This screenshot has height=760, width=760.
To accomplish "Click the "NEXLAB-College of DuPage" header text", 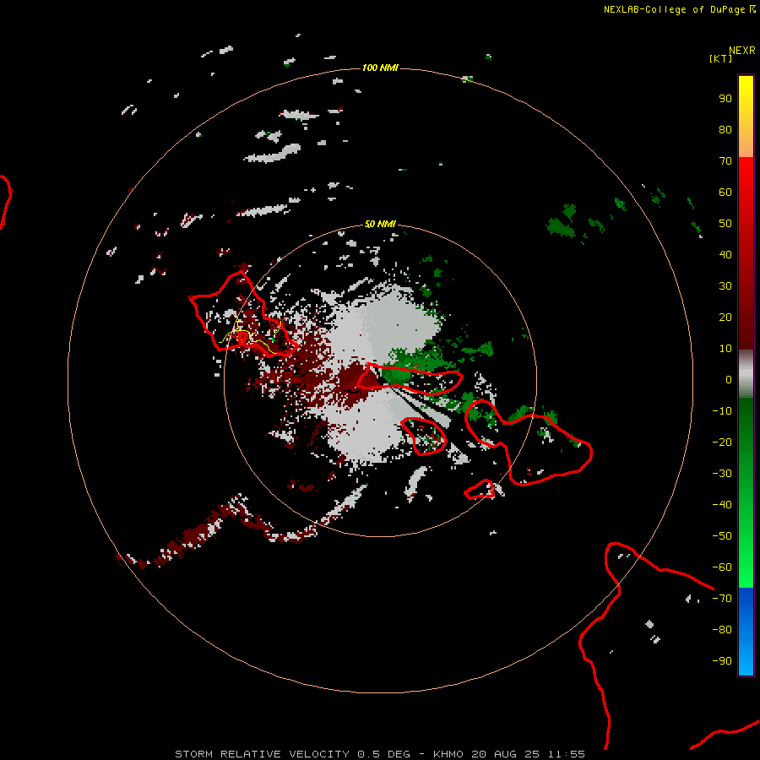I will [674, 9].
